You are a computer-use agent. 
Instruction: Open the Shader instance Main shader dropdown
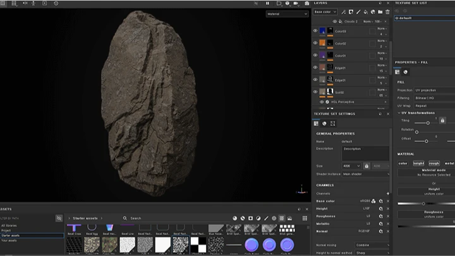tap(366, 174)
